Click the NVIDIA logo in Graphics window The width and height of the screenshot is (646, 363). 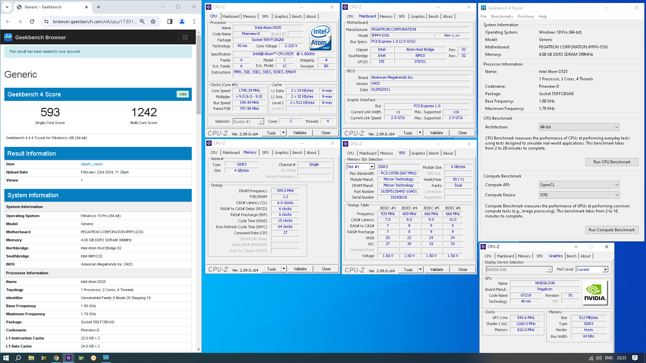pos(595,293)
